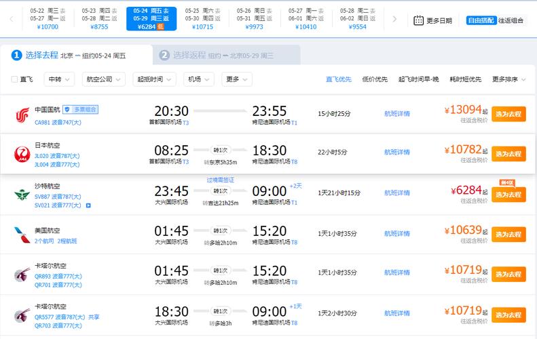Click flight number QR893 波音777(大)
Image resolution: width=537 pixels, height=339 pixels.
[x=58, y=277]
